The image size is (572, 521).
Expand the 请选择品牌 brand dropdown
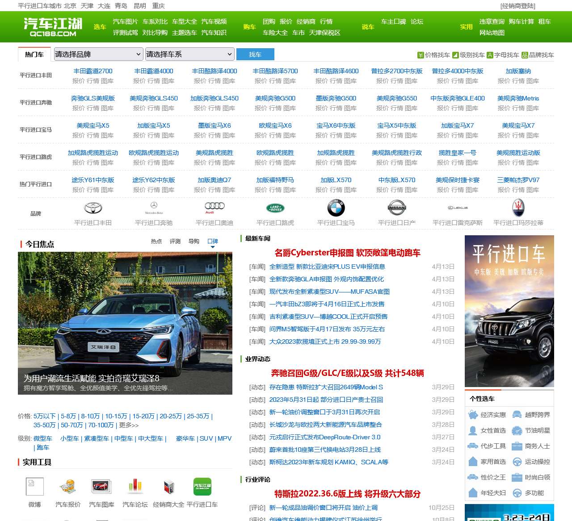coord(98,54)
